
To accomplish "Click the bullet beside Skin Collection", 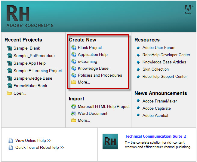I will coord(138,69).
